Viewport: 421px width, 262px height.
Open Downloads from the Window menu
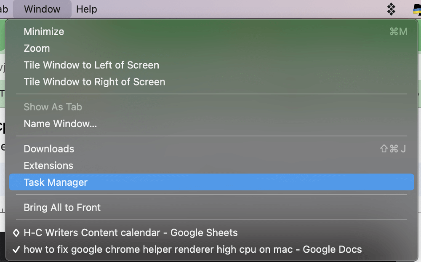[x=49, y=149]
